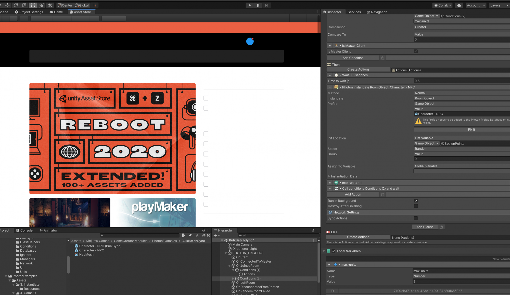This screenshot has height=295, width=510.
Task: Save Project search as favorite
Action: tap(197, 235)
